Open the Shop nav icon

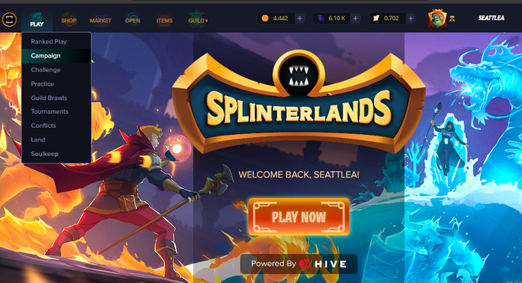point(69,19)
